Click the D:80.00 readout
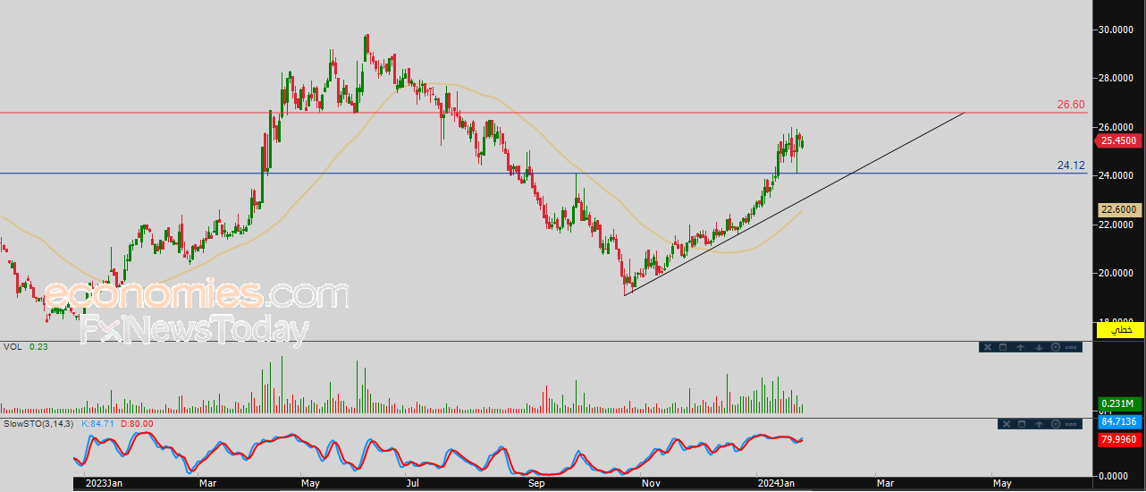 (138, 423)
